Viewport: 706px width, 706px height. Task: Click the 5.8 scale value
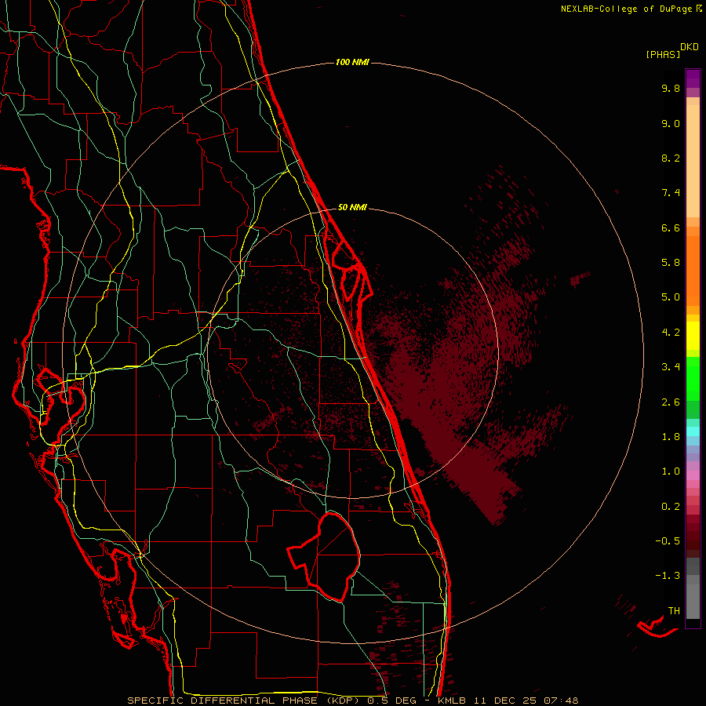click(671, 263)
